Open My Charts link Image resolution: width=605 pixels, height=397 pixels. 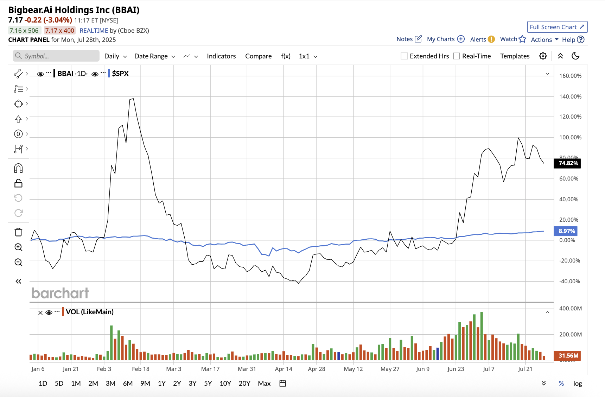[441, 39]
